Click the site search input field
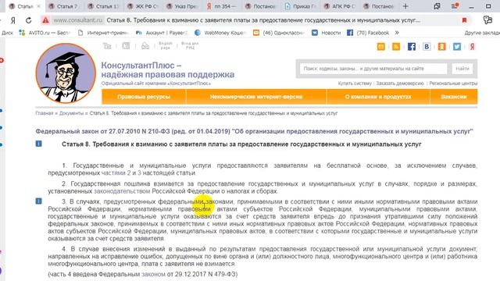The height and width of the screenshot is (281, 500). coord(373,69)
